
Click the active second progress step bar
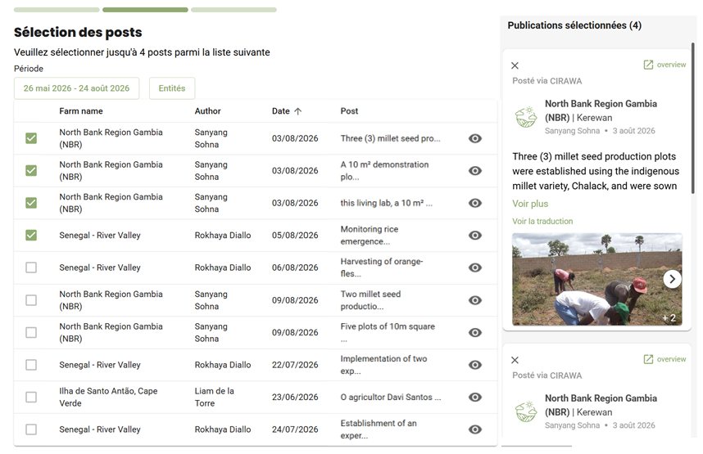pyautogui.click(x=145, y=9)
